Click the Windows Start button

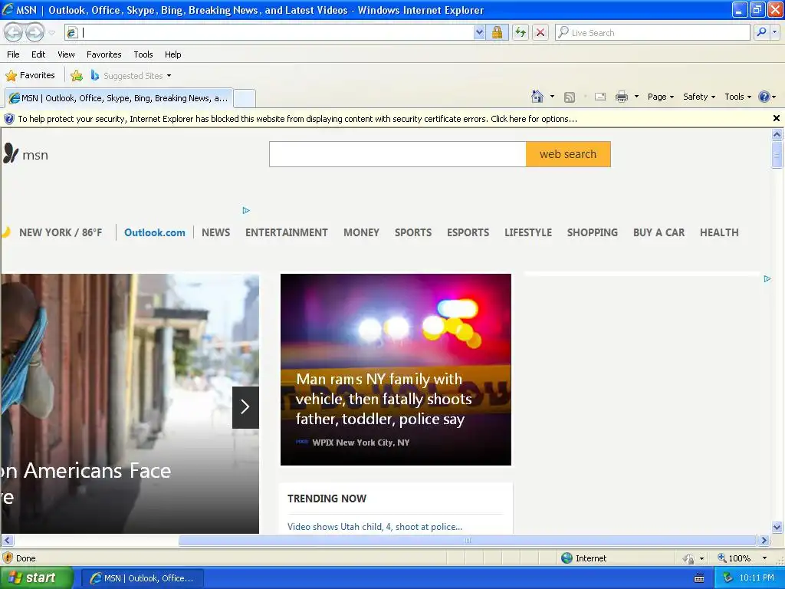[36, 578]
